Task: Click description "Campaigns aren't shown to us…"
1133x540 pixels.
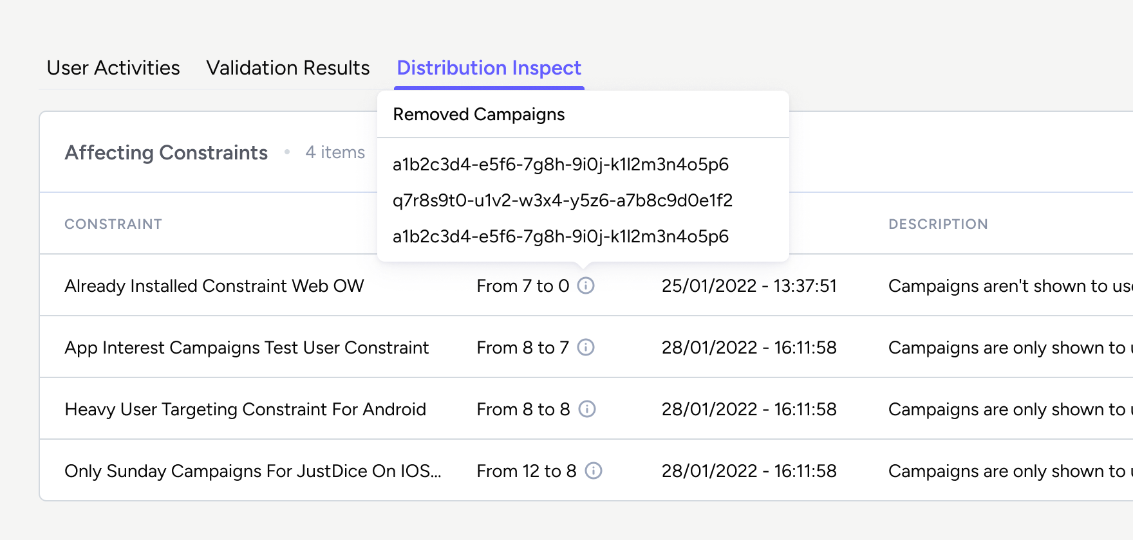Action: click(1010, 285)
